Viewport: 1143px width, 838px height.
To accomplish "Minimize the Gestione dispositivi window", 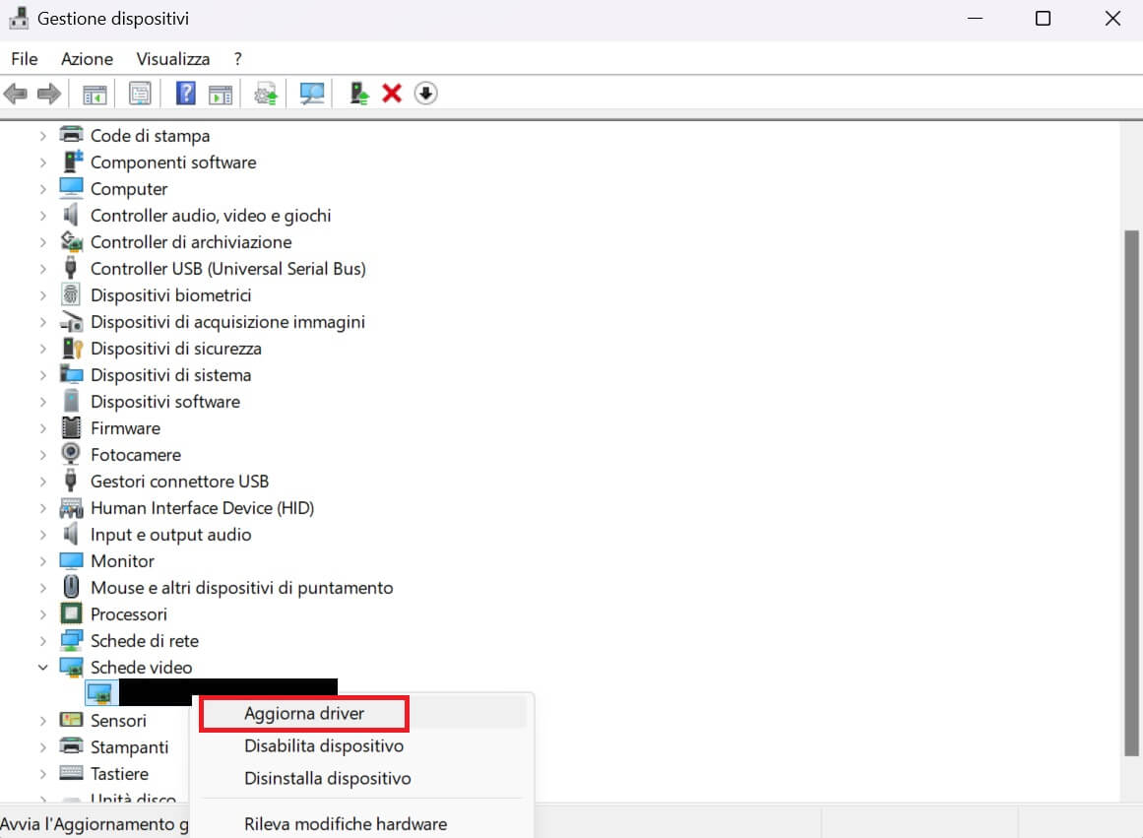I will tap(975, 19).
